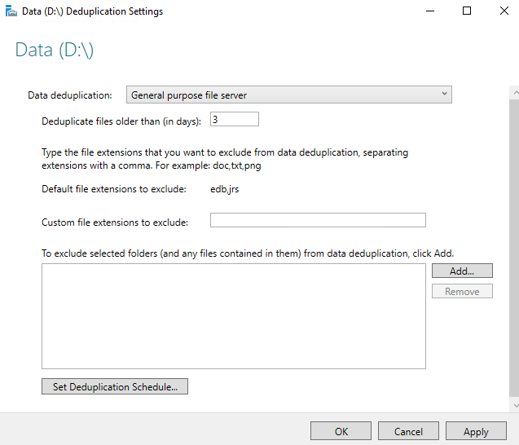Minimize the Deduplication Settings window
The image size is (519, 445).
click(x=429, y=11)
